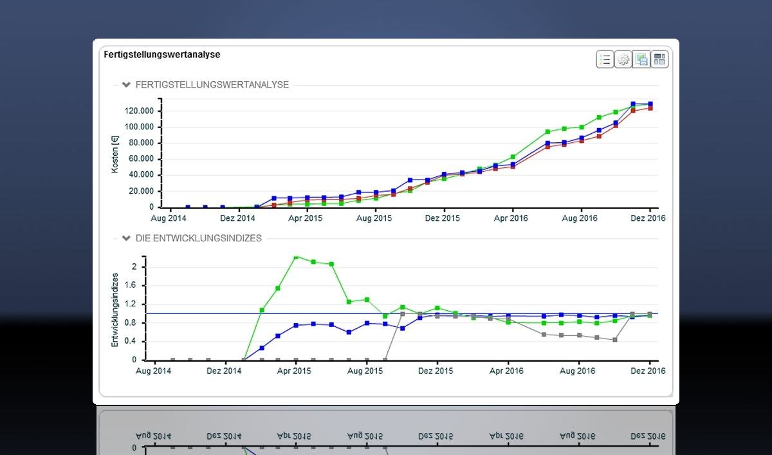This screenshot has width=772, height=455.
Task: Collapse the Die Entwicklungsindizes section chevron
Action: (x=127, y=238)
